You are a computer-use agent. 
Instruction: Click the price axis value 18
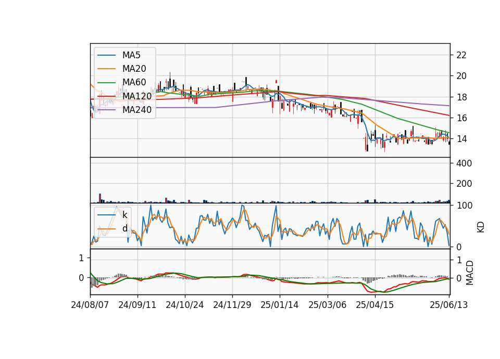(x=461, y=97)
